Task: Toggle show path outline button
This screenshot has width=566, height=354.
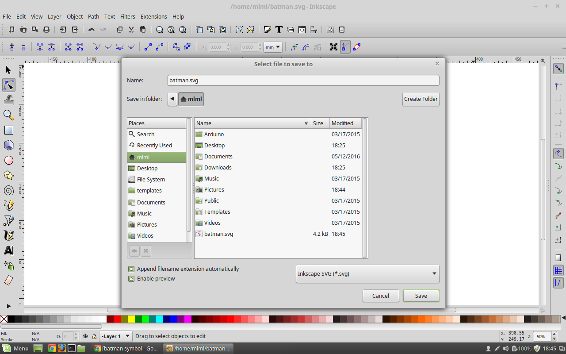Action: tap(357, 46)
